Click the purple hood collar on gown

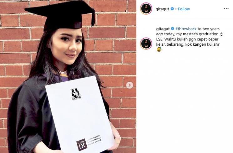coord(63,77)
